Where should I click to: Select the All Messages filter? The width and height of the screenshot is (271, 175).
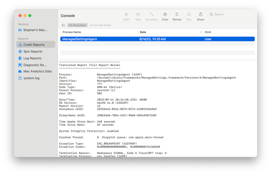click(x=77, y=25)
